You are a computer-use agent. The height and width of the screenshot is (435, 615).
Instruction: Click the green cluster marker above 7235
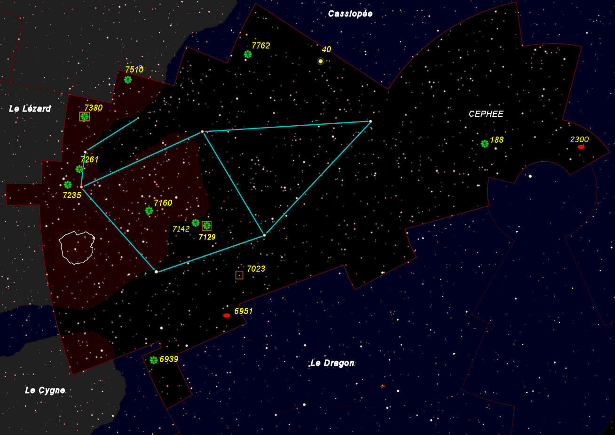[68, 185]
